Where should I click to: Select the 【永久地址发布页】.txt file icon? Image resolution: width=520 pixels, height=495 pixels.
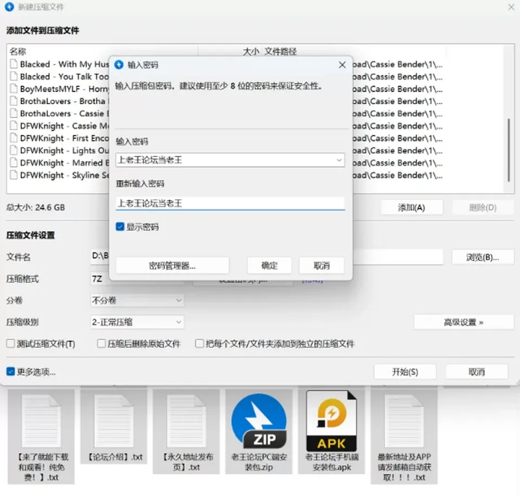(x=186, y=421)
